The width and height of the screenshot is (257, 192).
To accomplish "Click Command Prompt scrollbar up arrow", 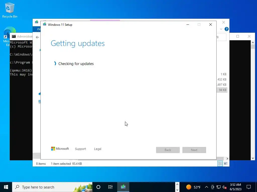I will pos(253,42).
